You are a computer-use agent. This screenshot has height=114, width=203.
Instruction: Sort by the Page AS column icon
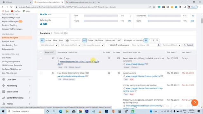coord(53,52)
